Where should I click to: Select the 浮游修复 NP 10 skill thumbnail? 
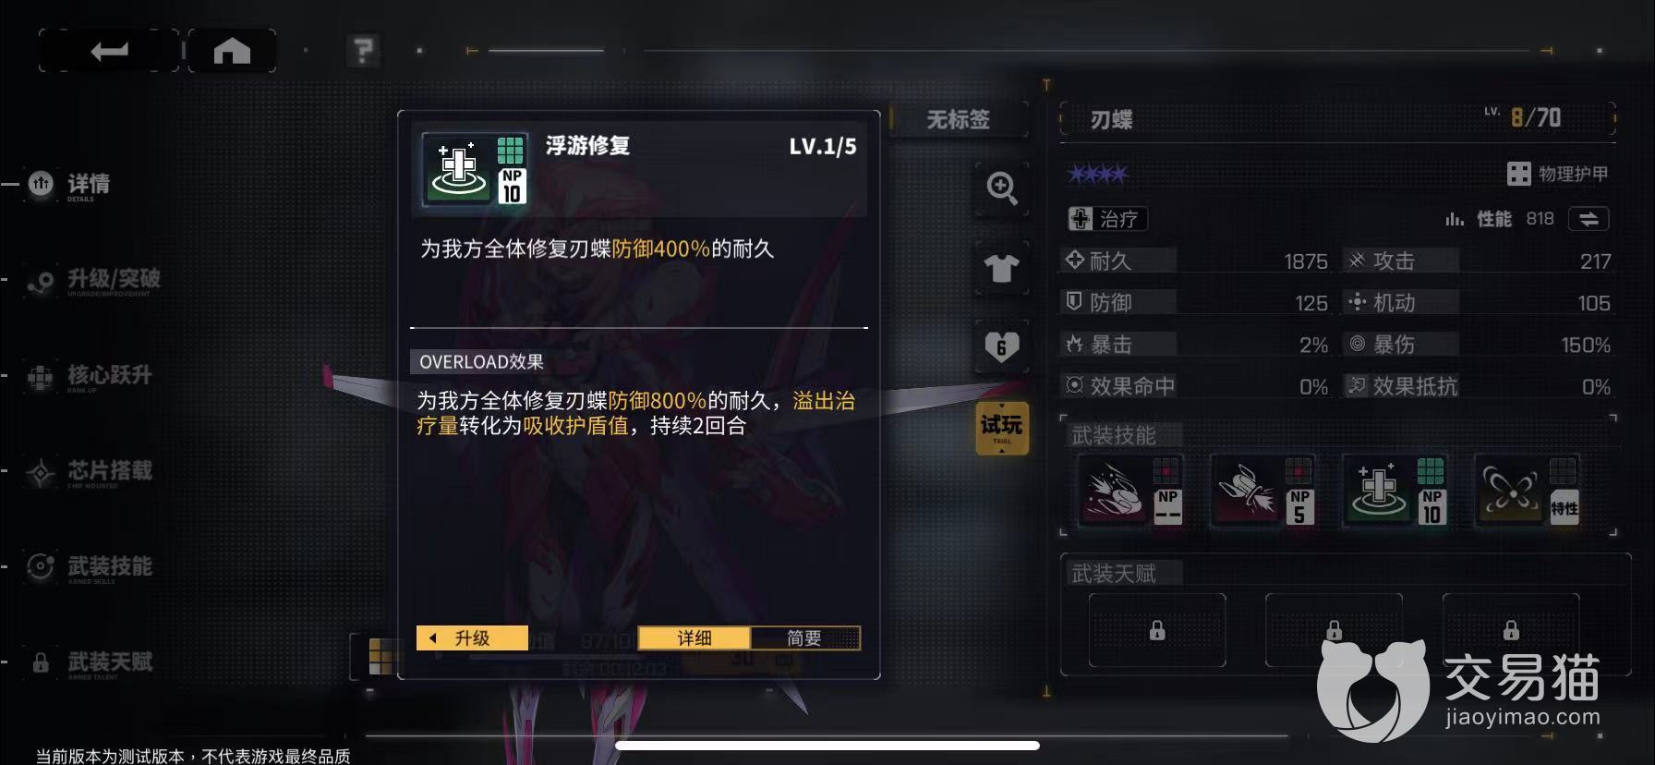1395,491
